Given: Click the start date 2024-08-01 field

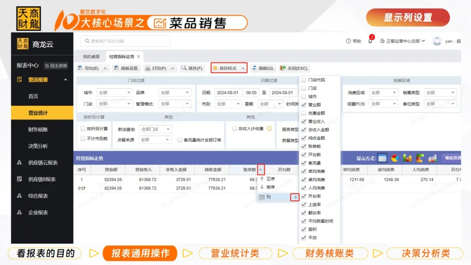Looking at the screenshot, I should click(x=228, y=92).
